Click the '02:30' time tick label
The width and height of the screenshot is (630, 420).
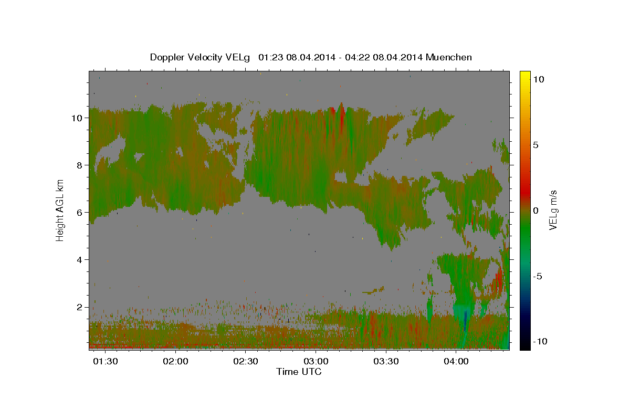pyautogui.click(x=245, y=361)
